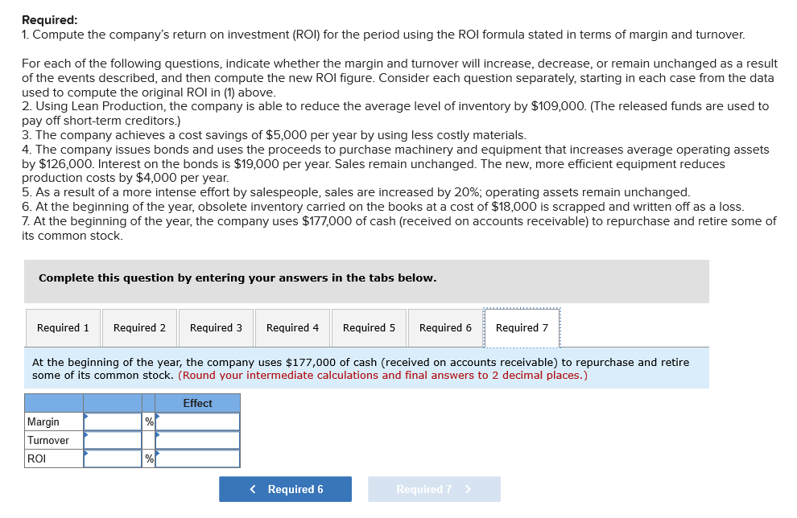This screenshot has width=797, height=518.
Task: Open the Effect dropdown for Turnover
Action: tap(198, 439)
